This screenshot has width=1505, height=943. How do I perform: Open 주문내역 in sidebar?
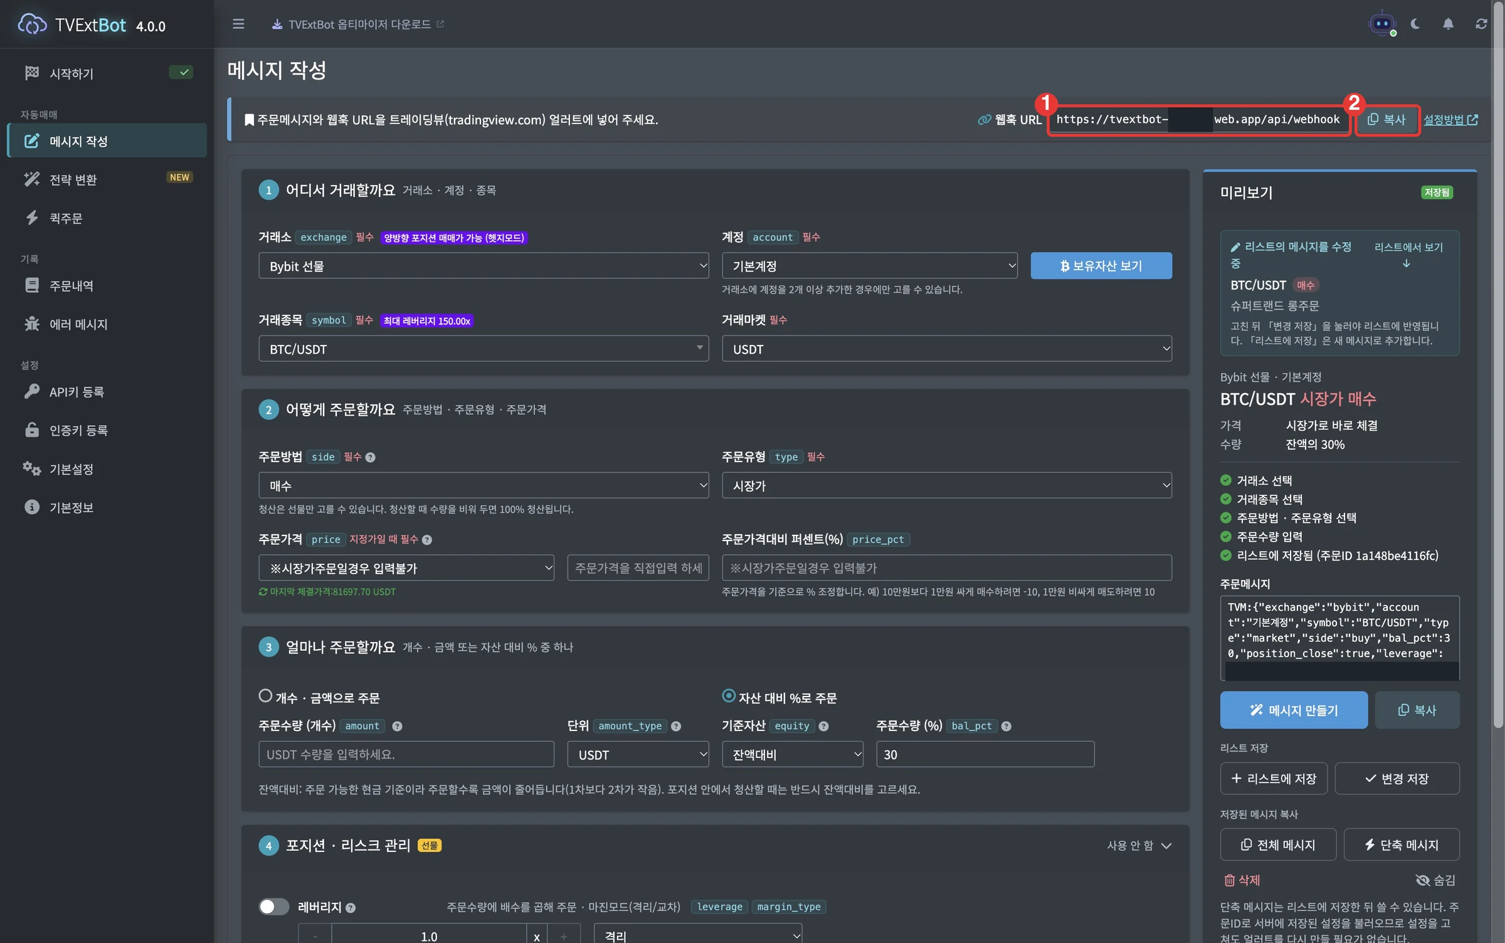pyautogui.click(x=107, y=285)
